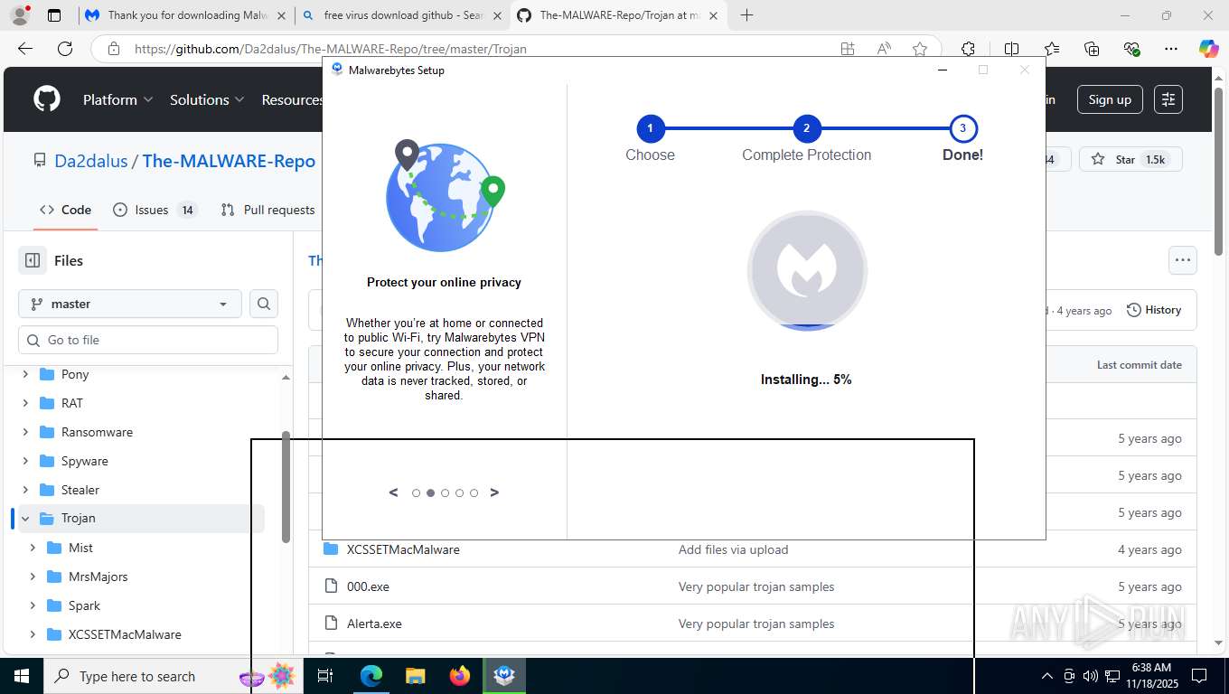Collapse the Files side panel icon
This screenshot has height=694, width=1229.
(33, 260)
